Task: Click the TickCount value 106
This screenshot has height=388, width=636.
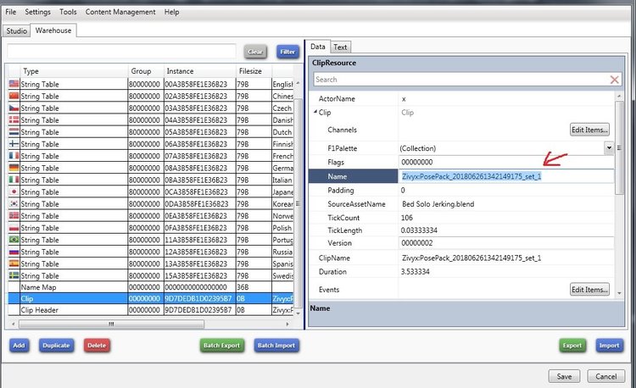Action: tap(407, 218)
